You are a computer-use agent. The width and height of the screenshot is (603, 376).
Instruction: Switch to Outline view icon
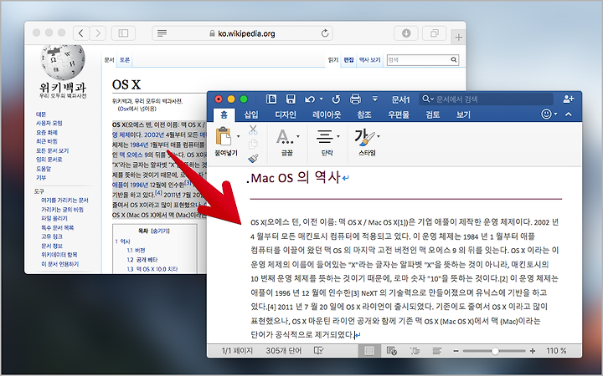tap(415, 351)
